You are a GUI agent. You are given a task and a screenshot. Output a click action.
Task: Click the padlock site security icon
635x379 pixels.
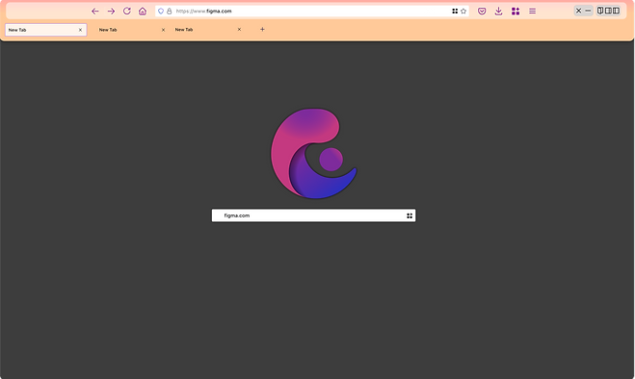pyautogui.click(x=170, y=12)
